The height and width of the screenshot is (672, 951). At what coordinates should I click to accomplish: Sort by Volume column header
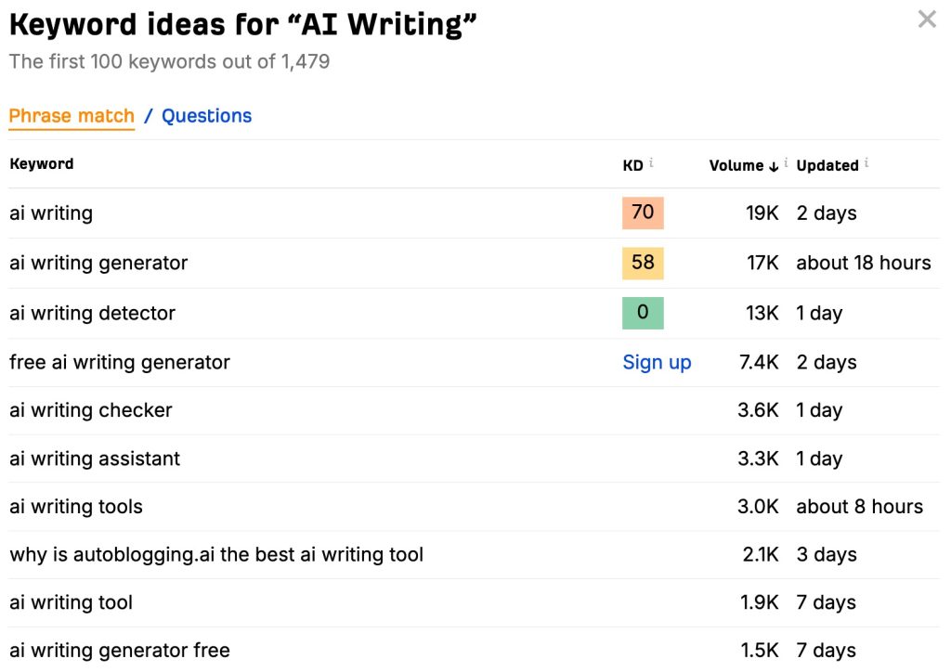click(736, 165)
